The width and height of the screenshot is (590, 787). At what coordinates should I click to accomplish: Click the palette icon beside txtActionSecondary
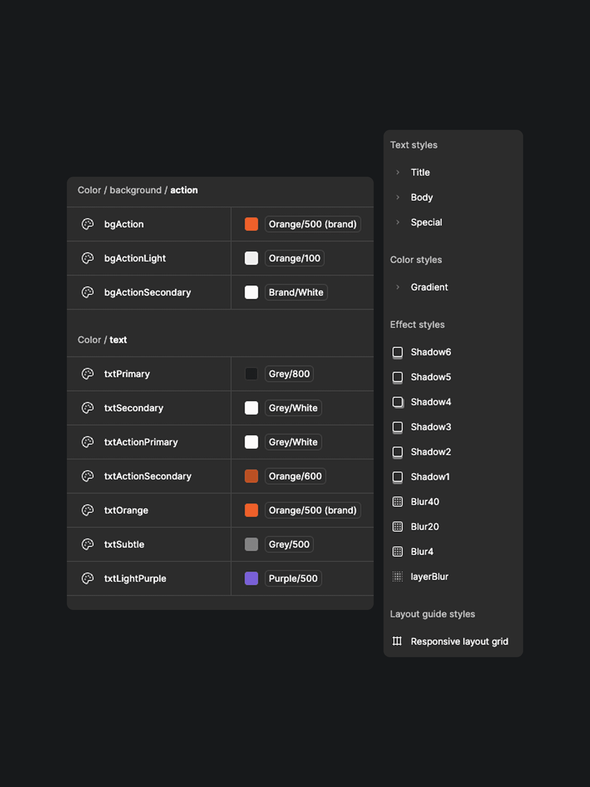88,476
